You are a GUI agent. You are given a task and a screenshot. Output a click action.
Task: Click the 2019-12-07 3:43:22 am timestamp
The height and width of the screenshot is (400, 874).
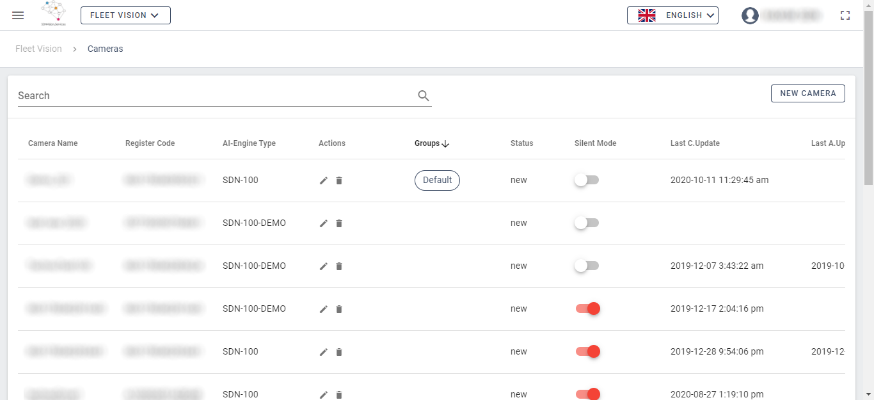[x=717, y=266]
